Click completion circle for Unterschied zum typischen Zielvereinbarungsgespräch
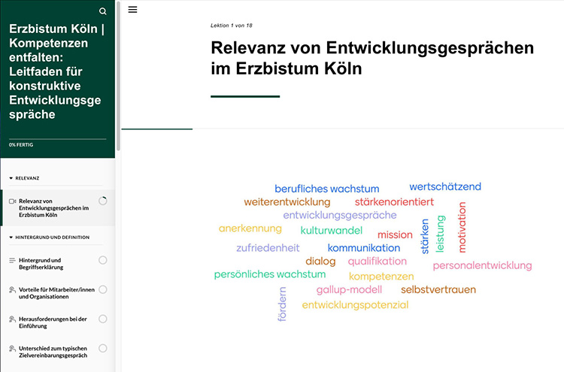The image size is (564, 372). (103, 348)
